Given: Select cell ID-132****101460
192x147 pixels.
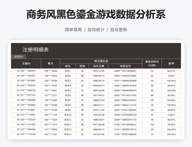Looking at the screenshot, I should pos(26,125).
